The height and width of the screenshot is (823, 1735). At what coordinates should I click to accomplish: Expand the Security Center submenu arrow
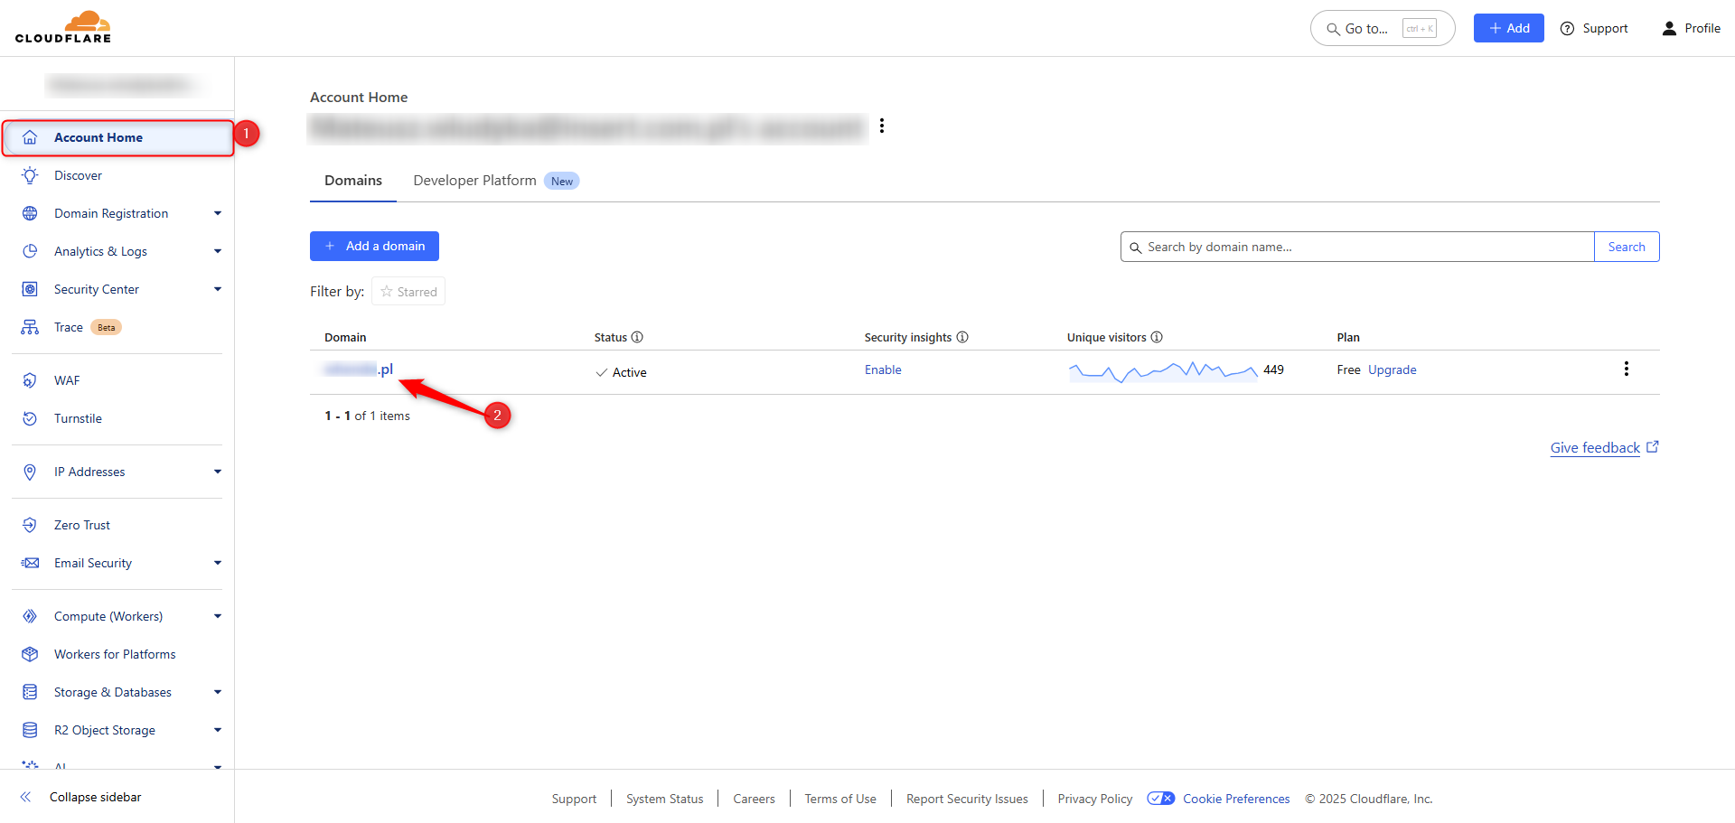pyautogui.click(x=218, y=289)
